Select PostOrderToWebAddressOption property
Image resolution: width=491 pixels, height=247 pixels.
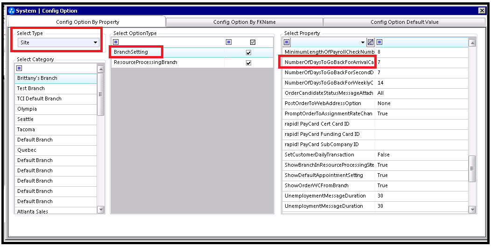[x=329, y=104]
